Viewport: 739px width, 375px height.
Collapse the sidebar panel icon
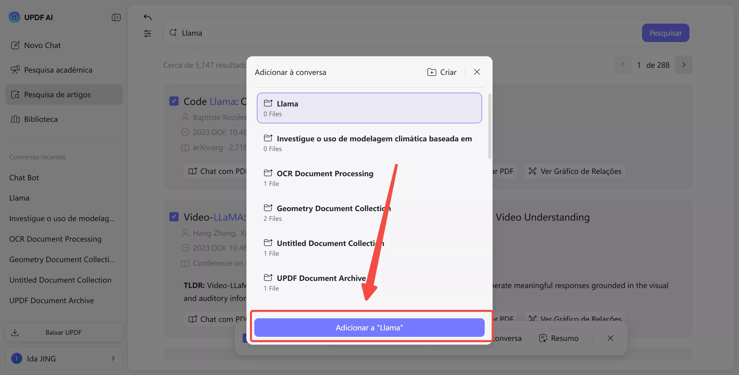click(116, 17)
